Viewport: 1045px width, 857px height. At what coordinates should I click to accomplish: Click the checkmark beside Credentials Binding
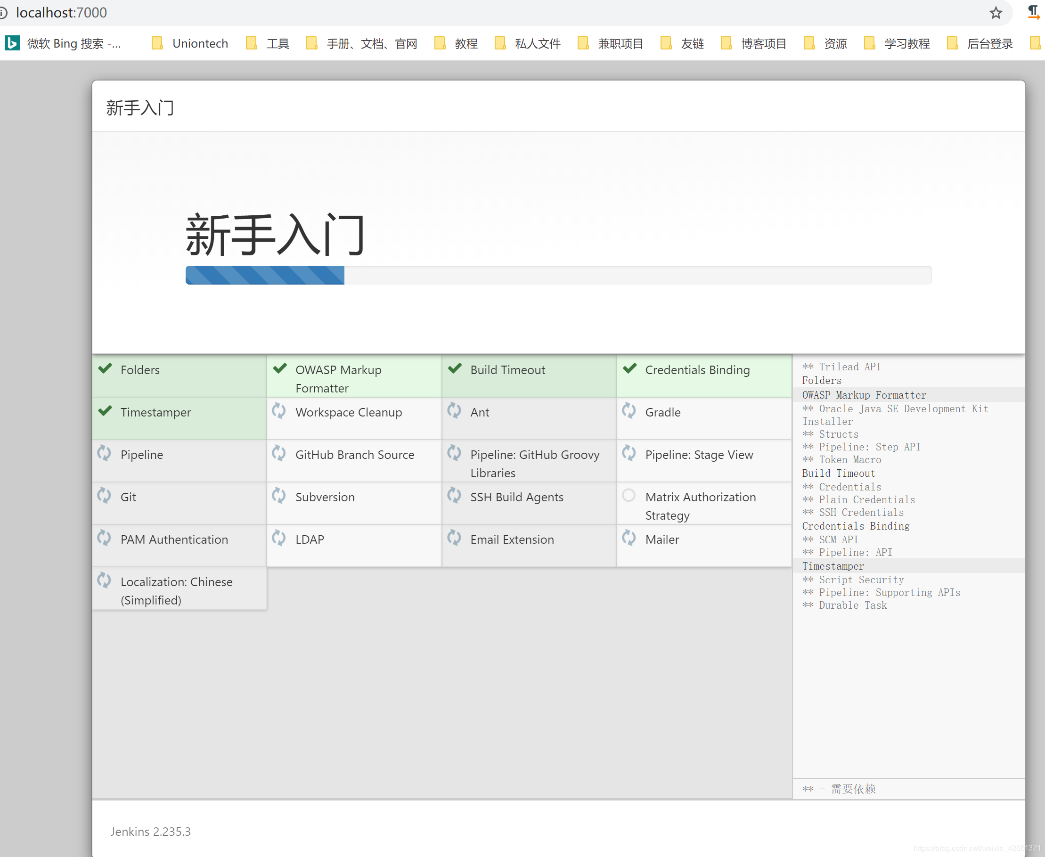[629, 368]
